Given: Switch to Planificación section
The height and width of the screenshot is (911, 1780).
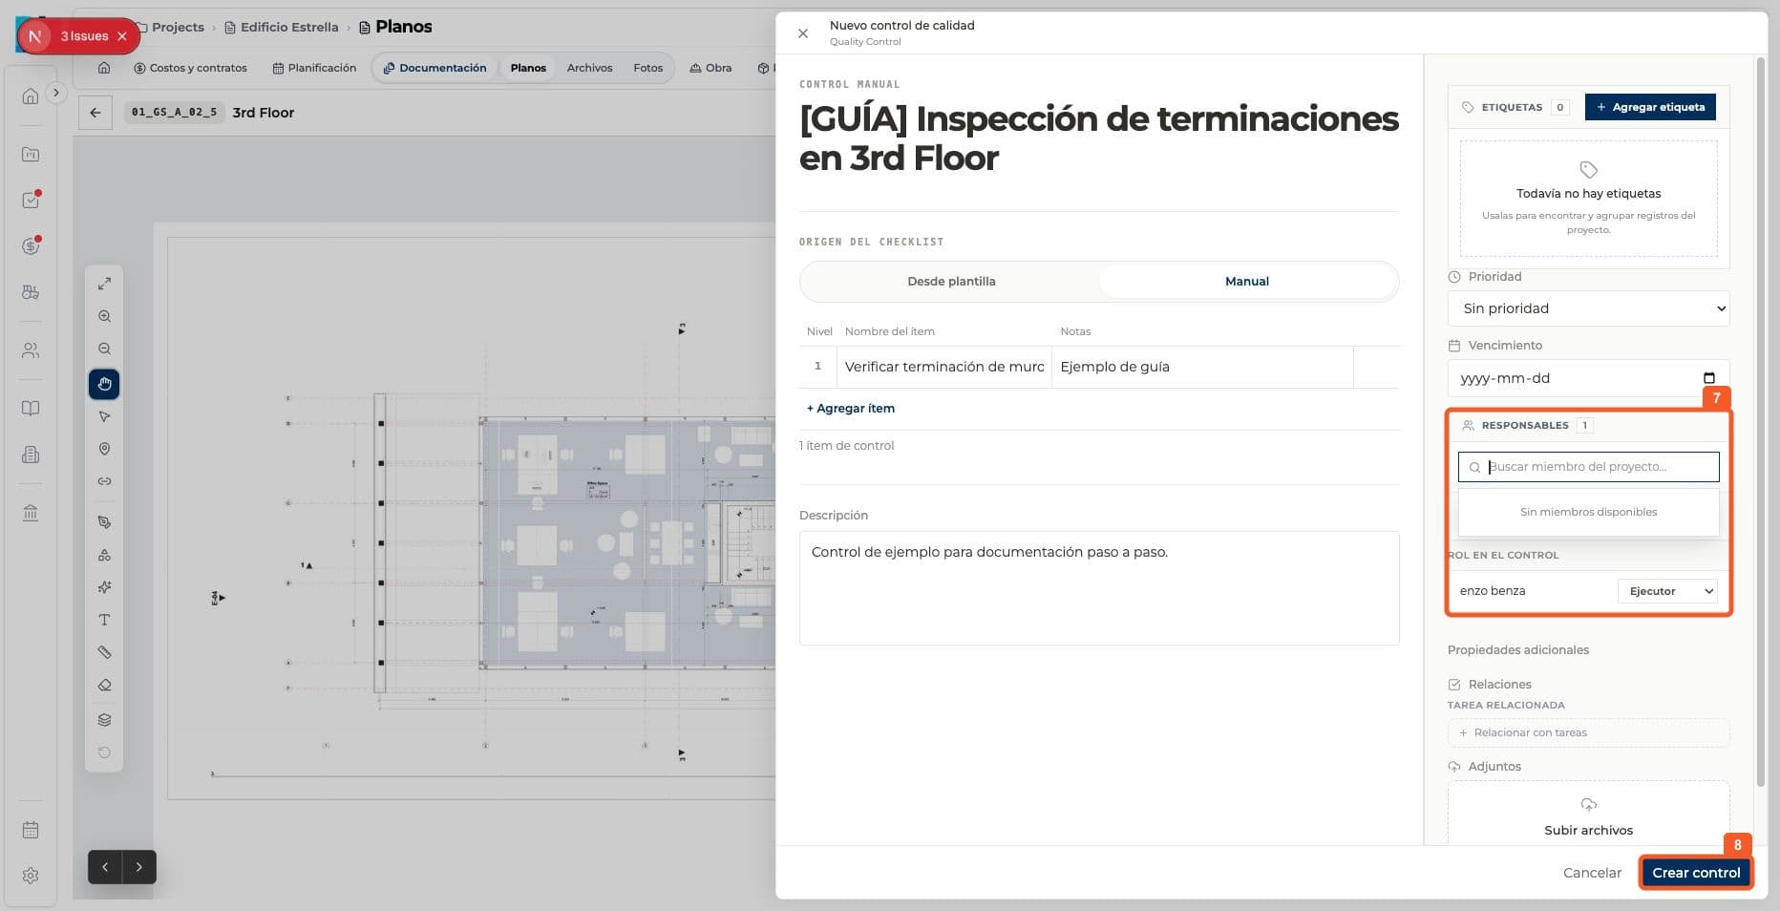Looking at the screenshot, I should pyautogui.click(x=314, y=68).
